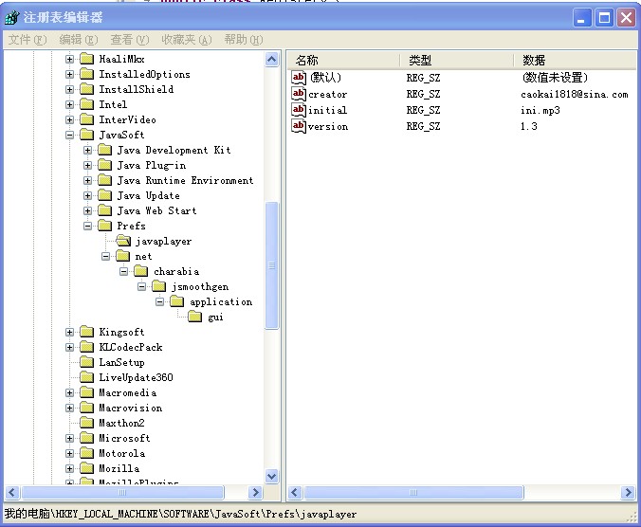Click the caokai1818@sina.com data cell
641x527 pixels.
coord(574,94)
